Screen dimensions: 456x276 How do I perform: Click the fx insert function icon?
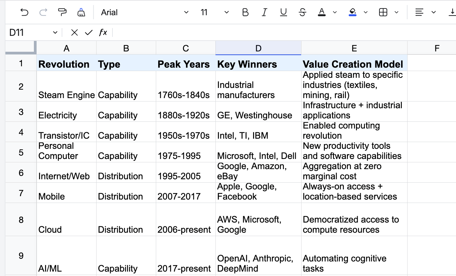[103, 32]
